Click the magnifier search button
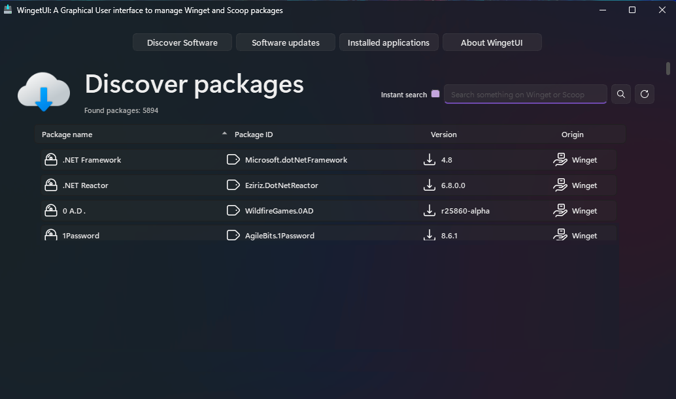This screenshot has width=676, height=399. 621,94
